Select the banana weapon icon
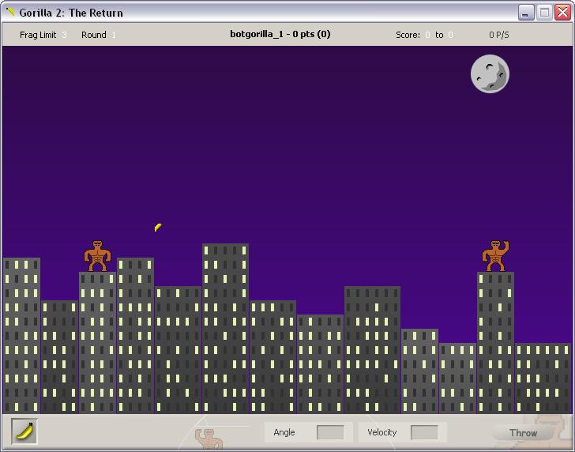This screenshot has width=575, height=452. [x=24, y=431]
